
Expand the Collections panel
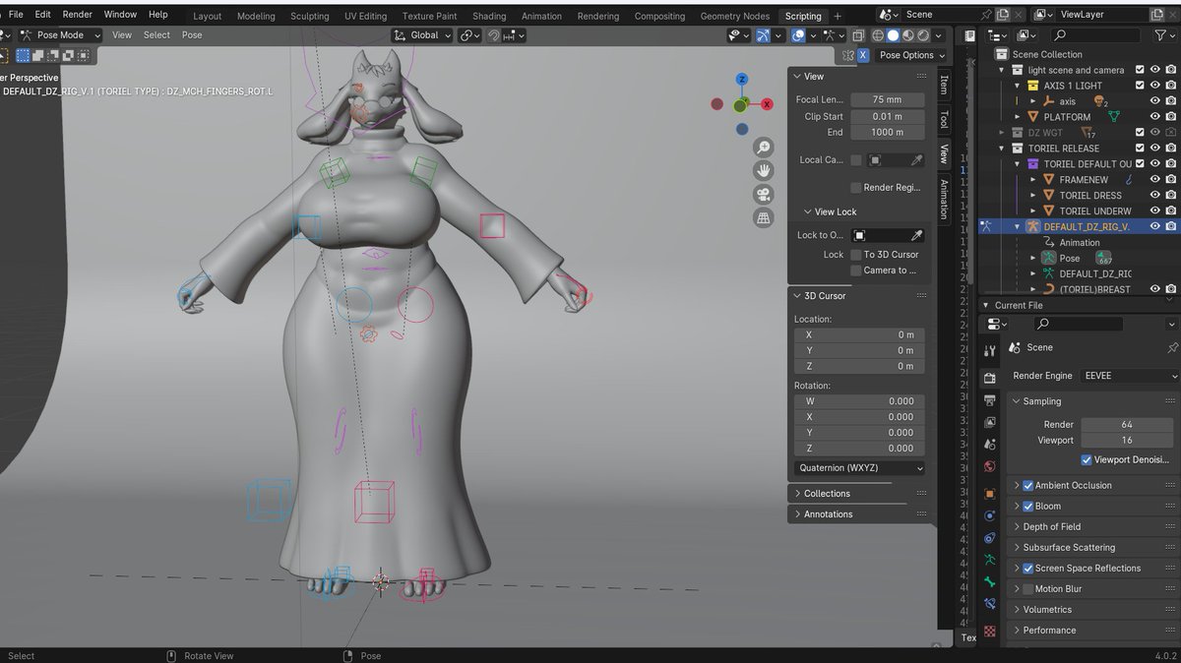(857, 493)
